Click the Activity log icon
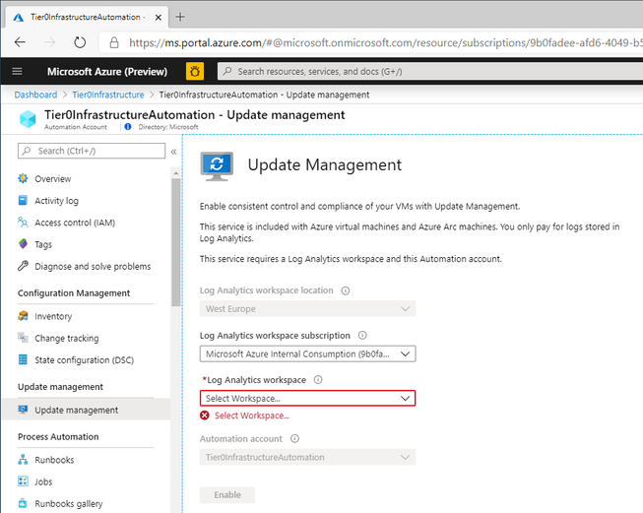 coord(23,200)
